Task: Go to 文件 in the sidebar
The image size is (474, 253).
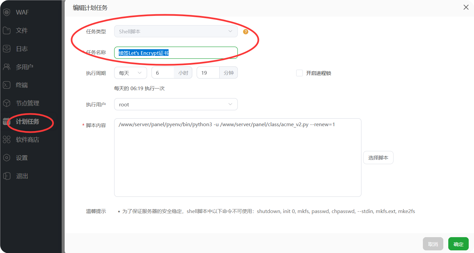Action: click(22, 30)
